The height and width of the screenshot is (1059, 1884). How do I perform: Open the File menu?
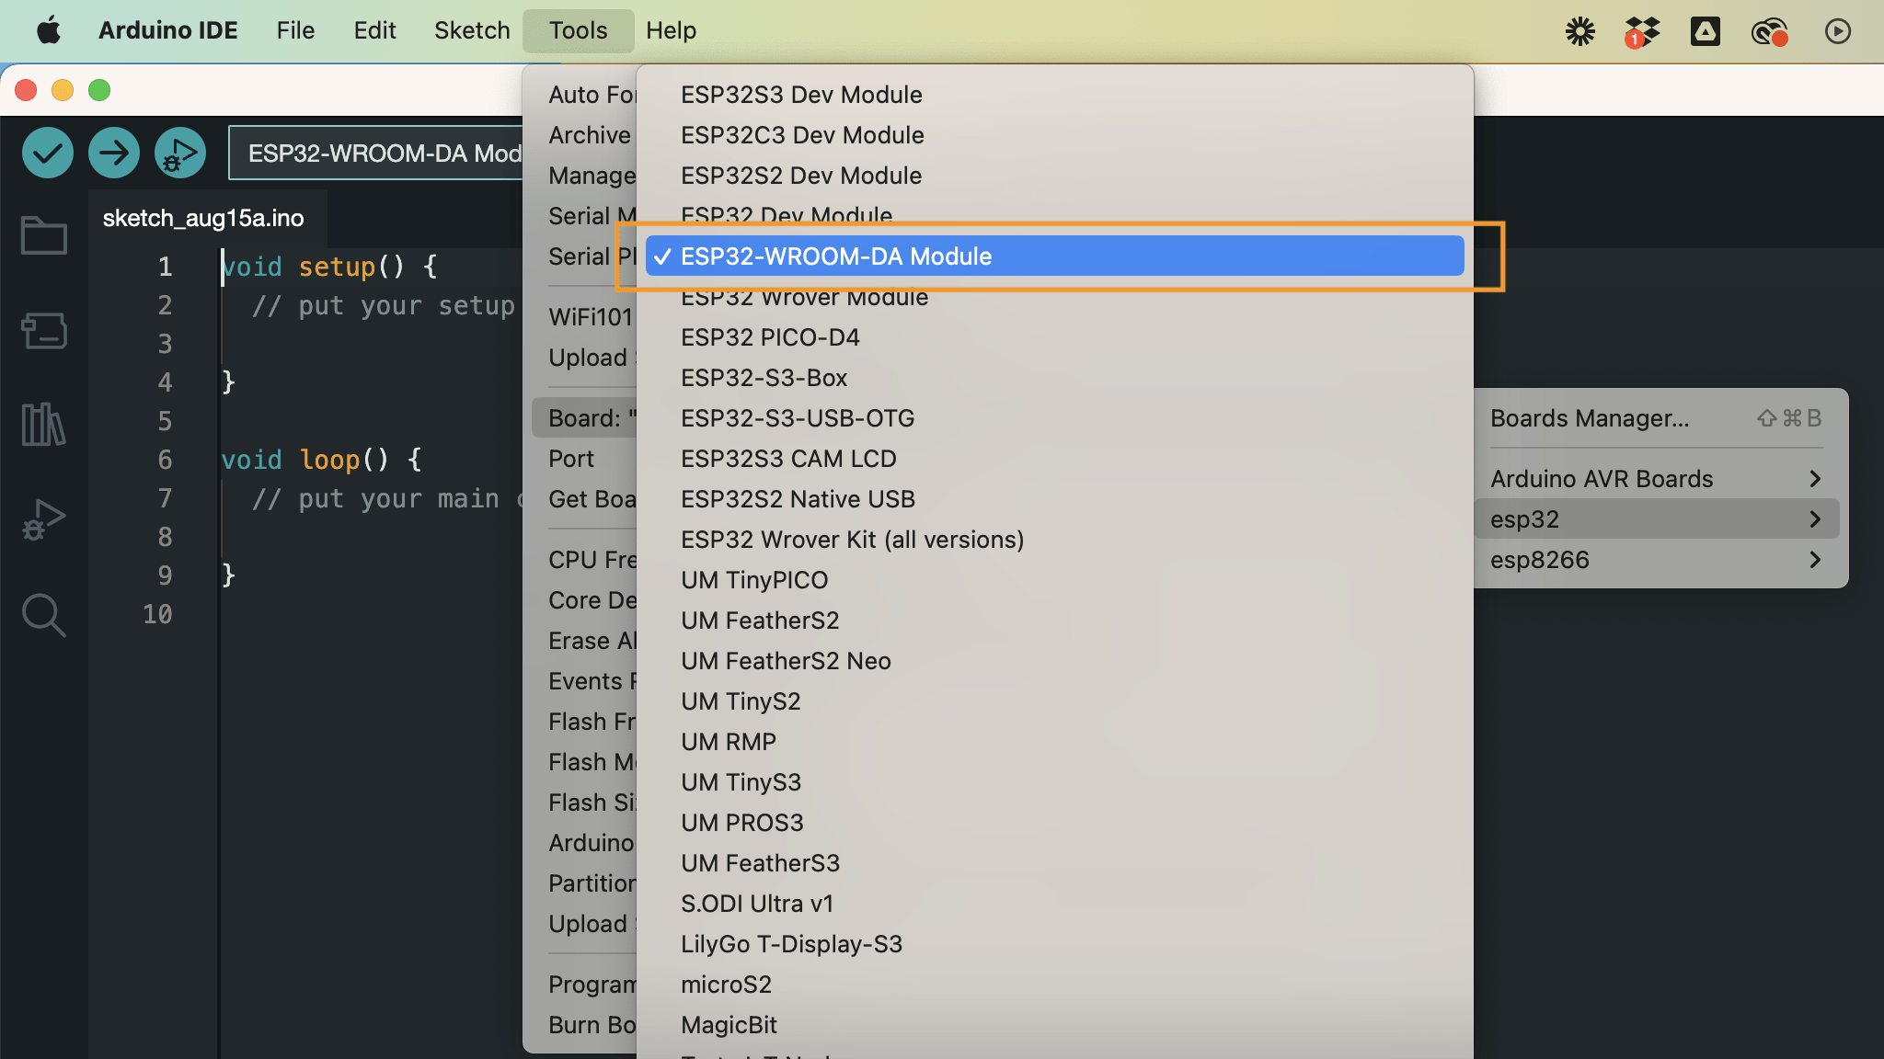coord(295,30)
